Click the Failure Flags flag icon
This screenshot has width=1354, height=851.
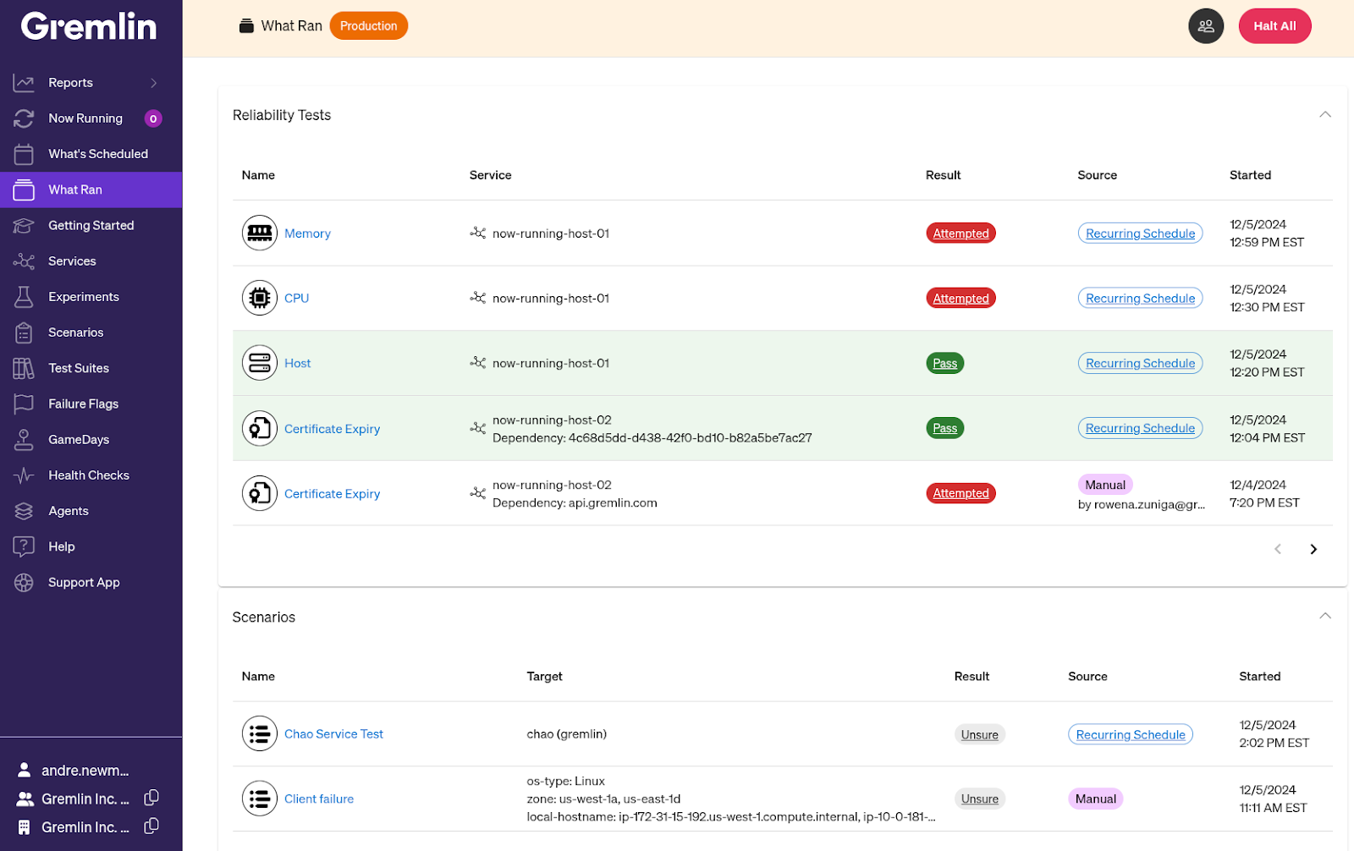[x=24, y=404]
